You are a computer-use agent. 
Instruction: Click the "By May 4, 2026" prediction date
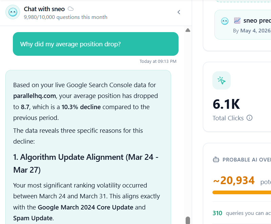click(x=252, y=30)
